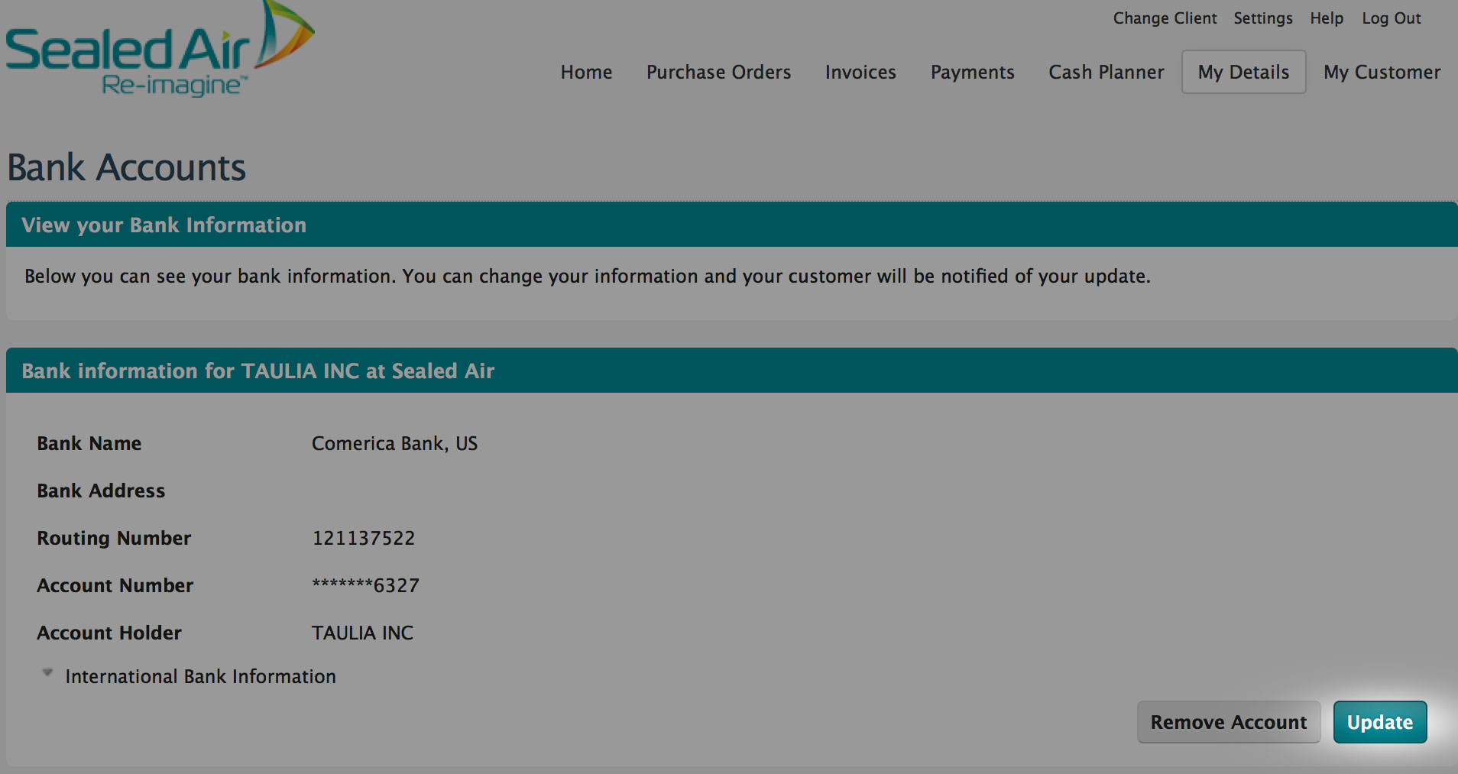Click the Sealed Air logo
The image size is (1458, 774).
pos(159,50)
